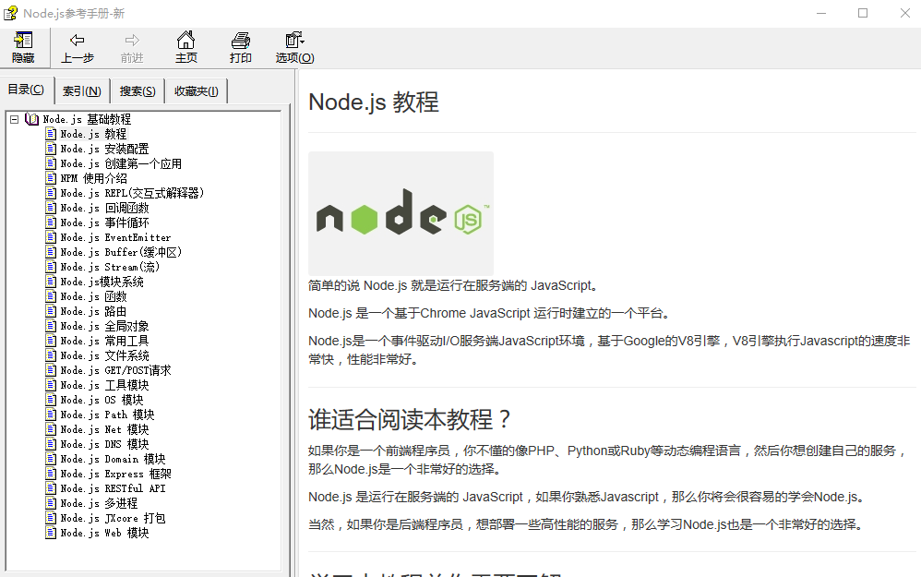Click the 主页 home icon
Screen dimensions: 921x577
pos(185,48)
